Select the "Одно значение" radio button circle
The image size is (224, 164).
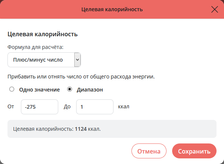tap(12, 89)
